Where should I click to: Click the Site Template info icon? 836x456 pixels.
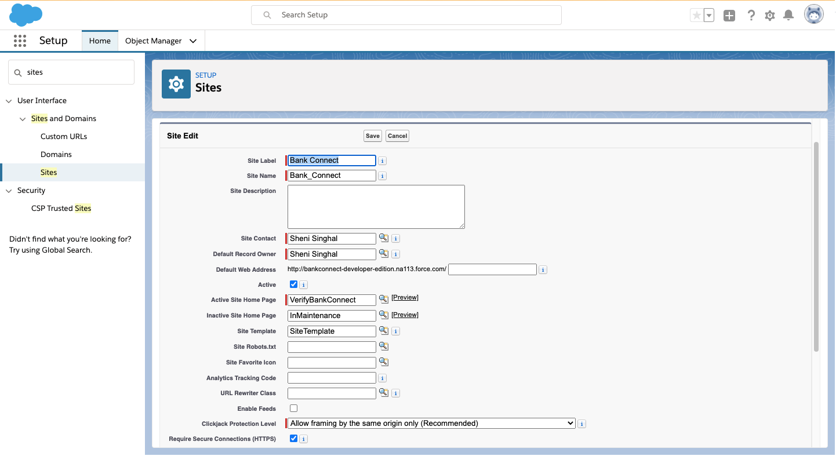pos(396,331)
